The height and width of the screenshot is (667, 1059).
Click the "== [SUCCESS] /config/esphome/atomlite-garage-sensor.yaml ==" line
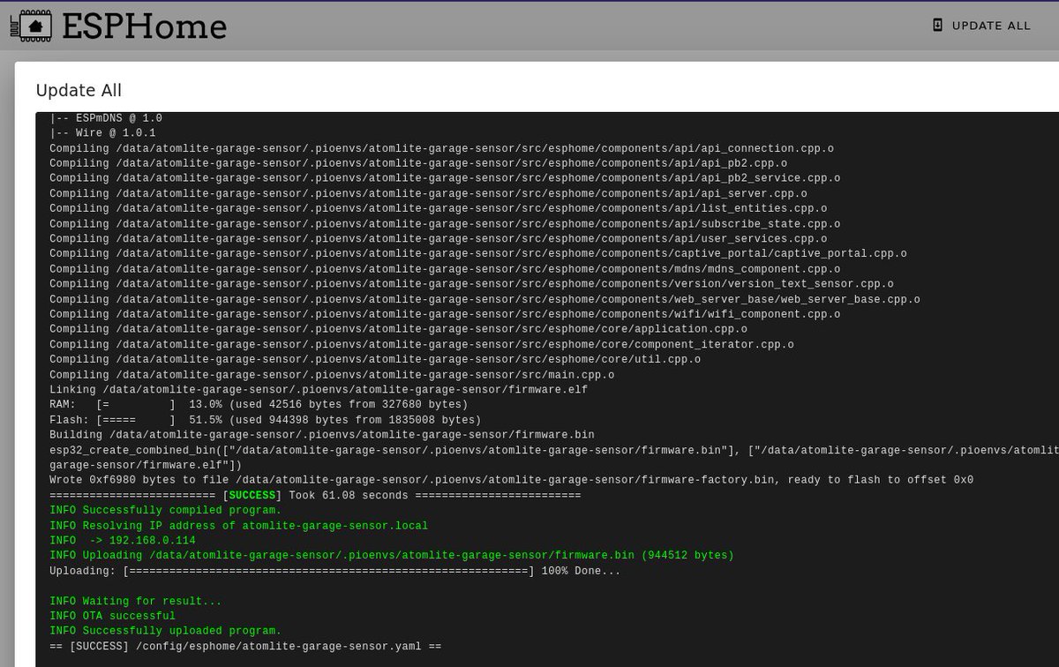tap(245, 646)
